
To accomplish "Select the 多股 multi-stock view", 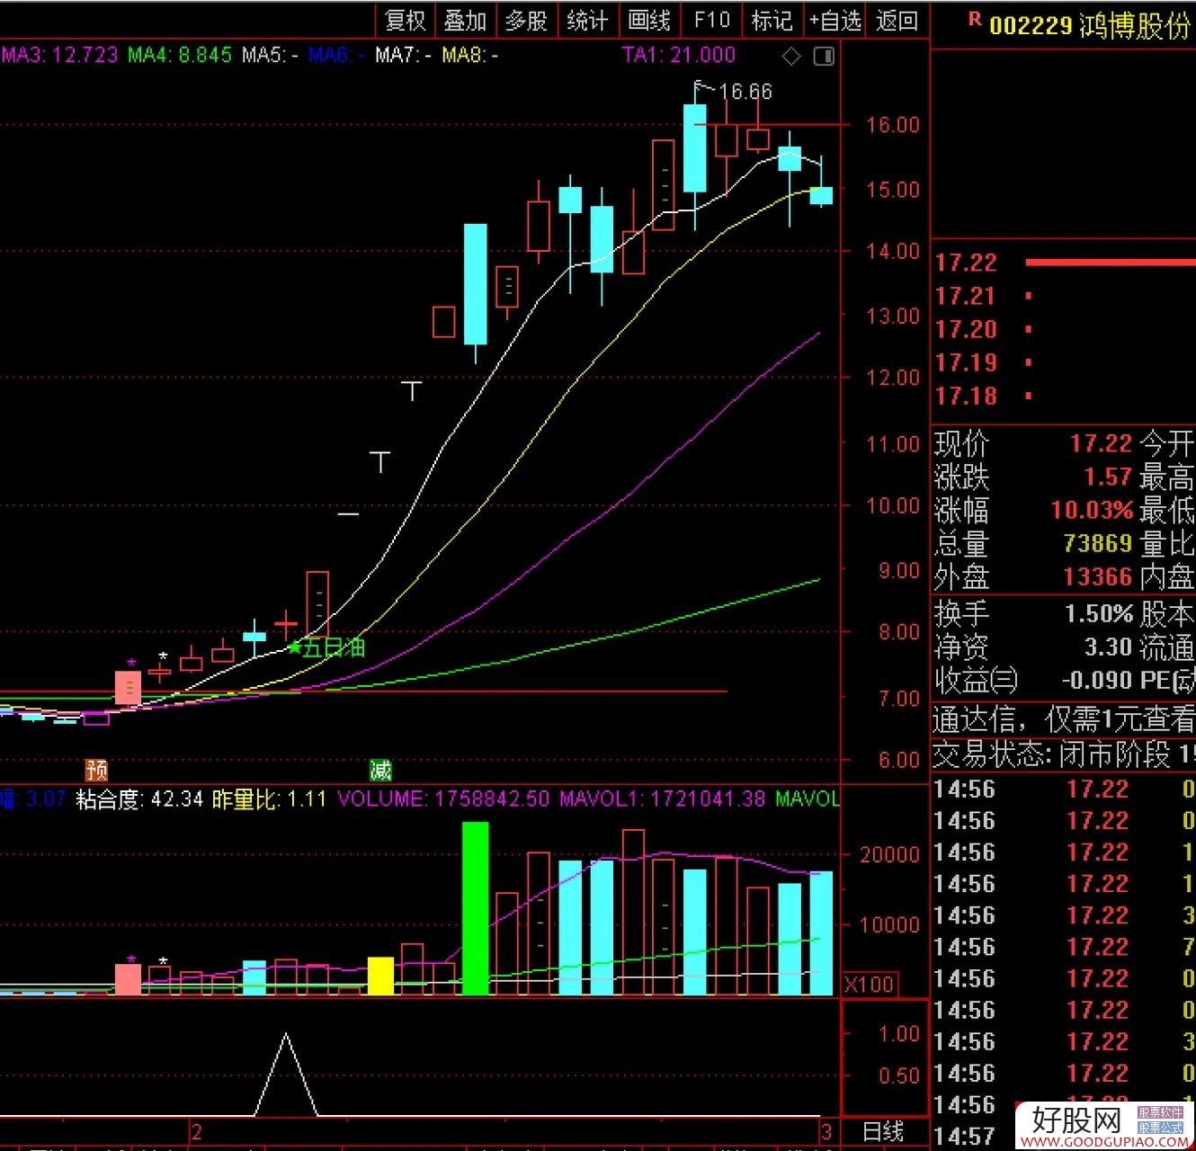I will pos(527,20).
